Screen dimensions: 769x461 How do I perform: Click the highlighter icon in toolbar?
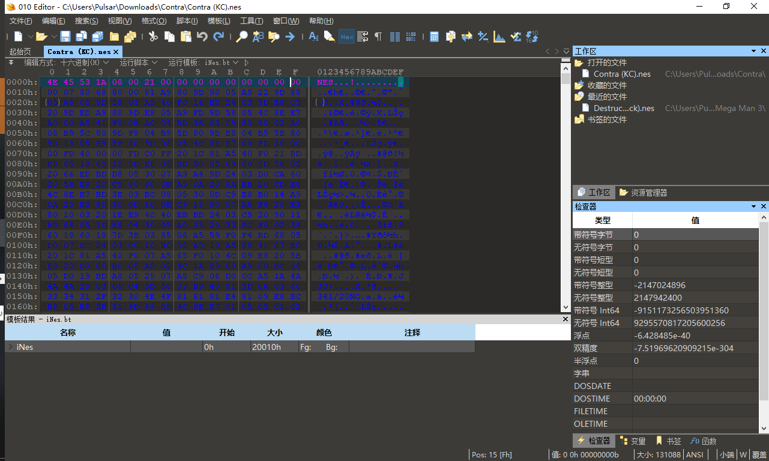coord(330,37)
